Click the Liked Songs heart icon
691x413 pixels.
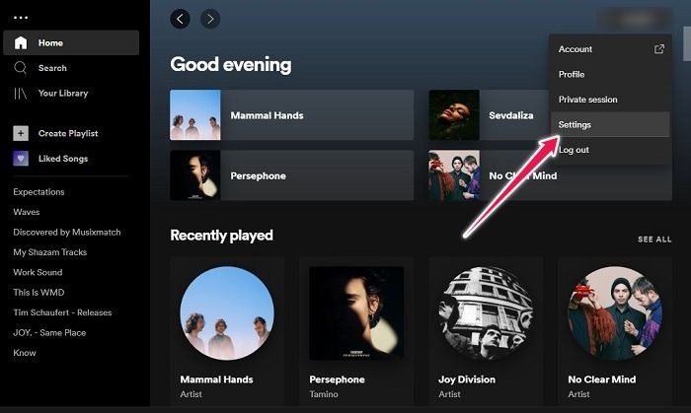(21, 159)
